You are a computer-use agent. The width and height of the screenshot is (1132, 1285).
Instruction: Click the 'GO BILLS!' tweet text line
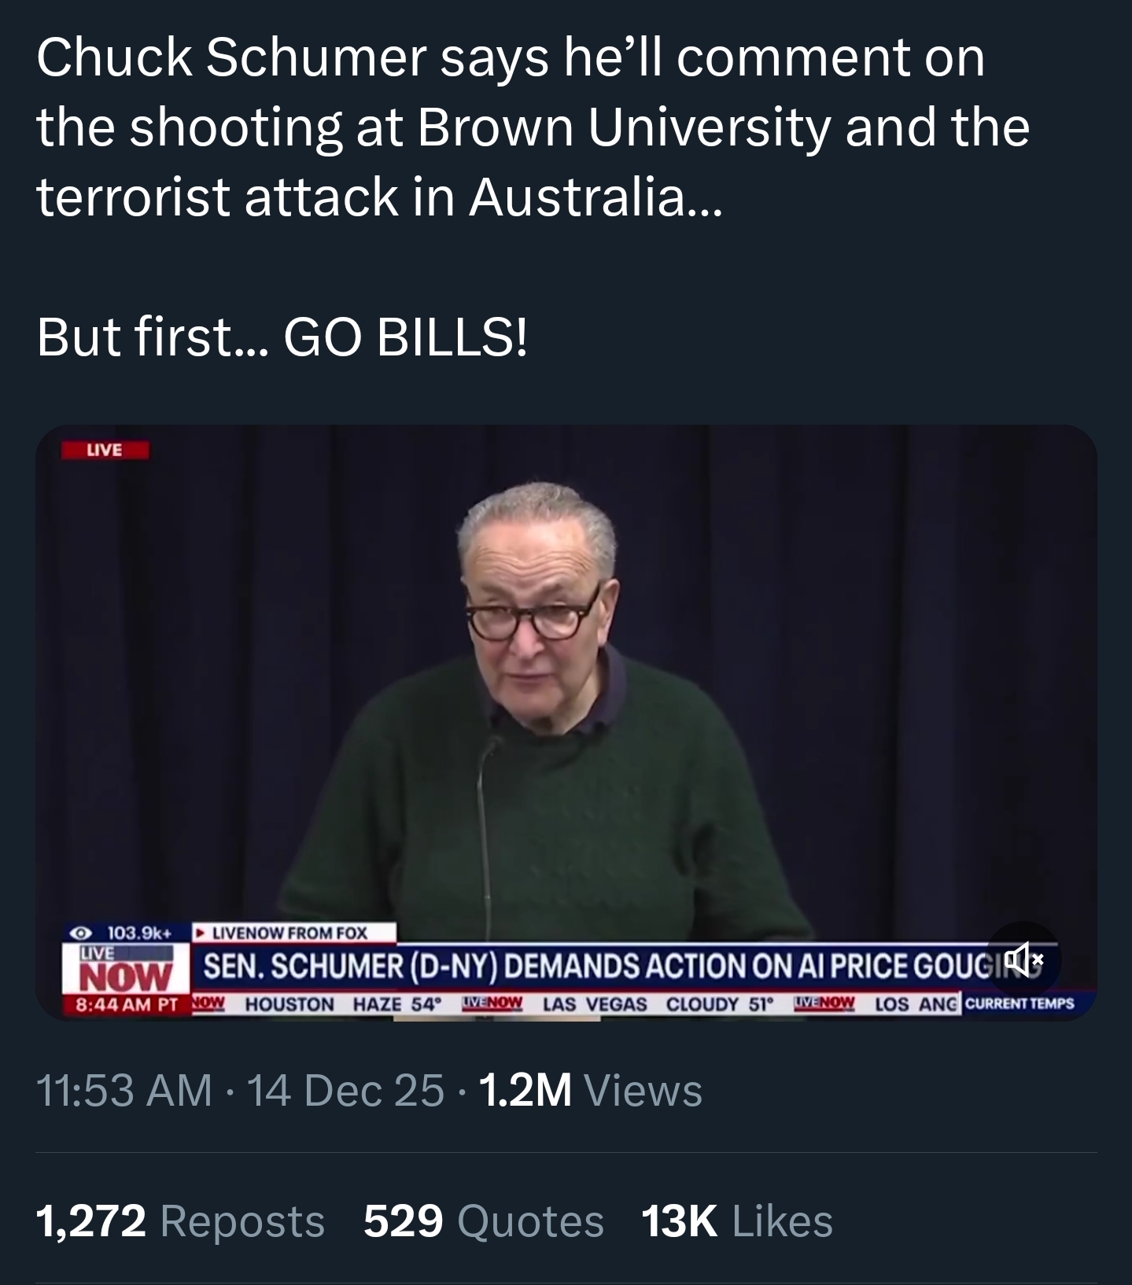point(283,340)
